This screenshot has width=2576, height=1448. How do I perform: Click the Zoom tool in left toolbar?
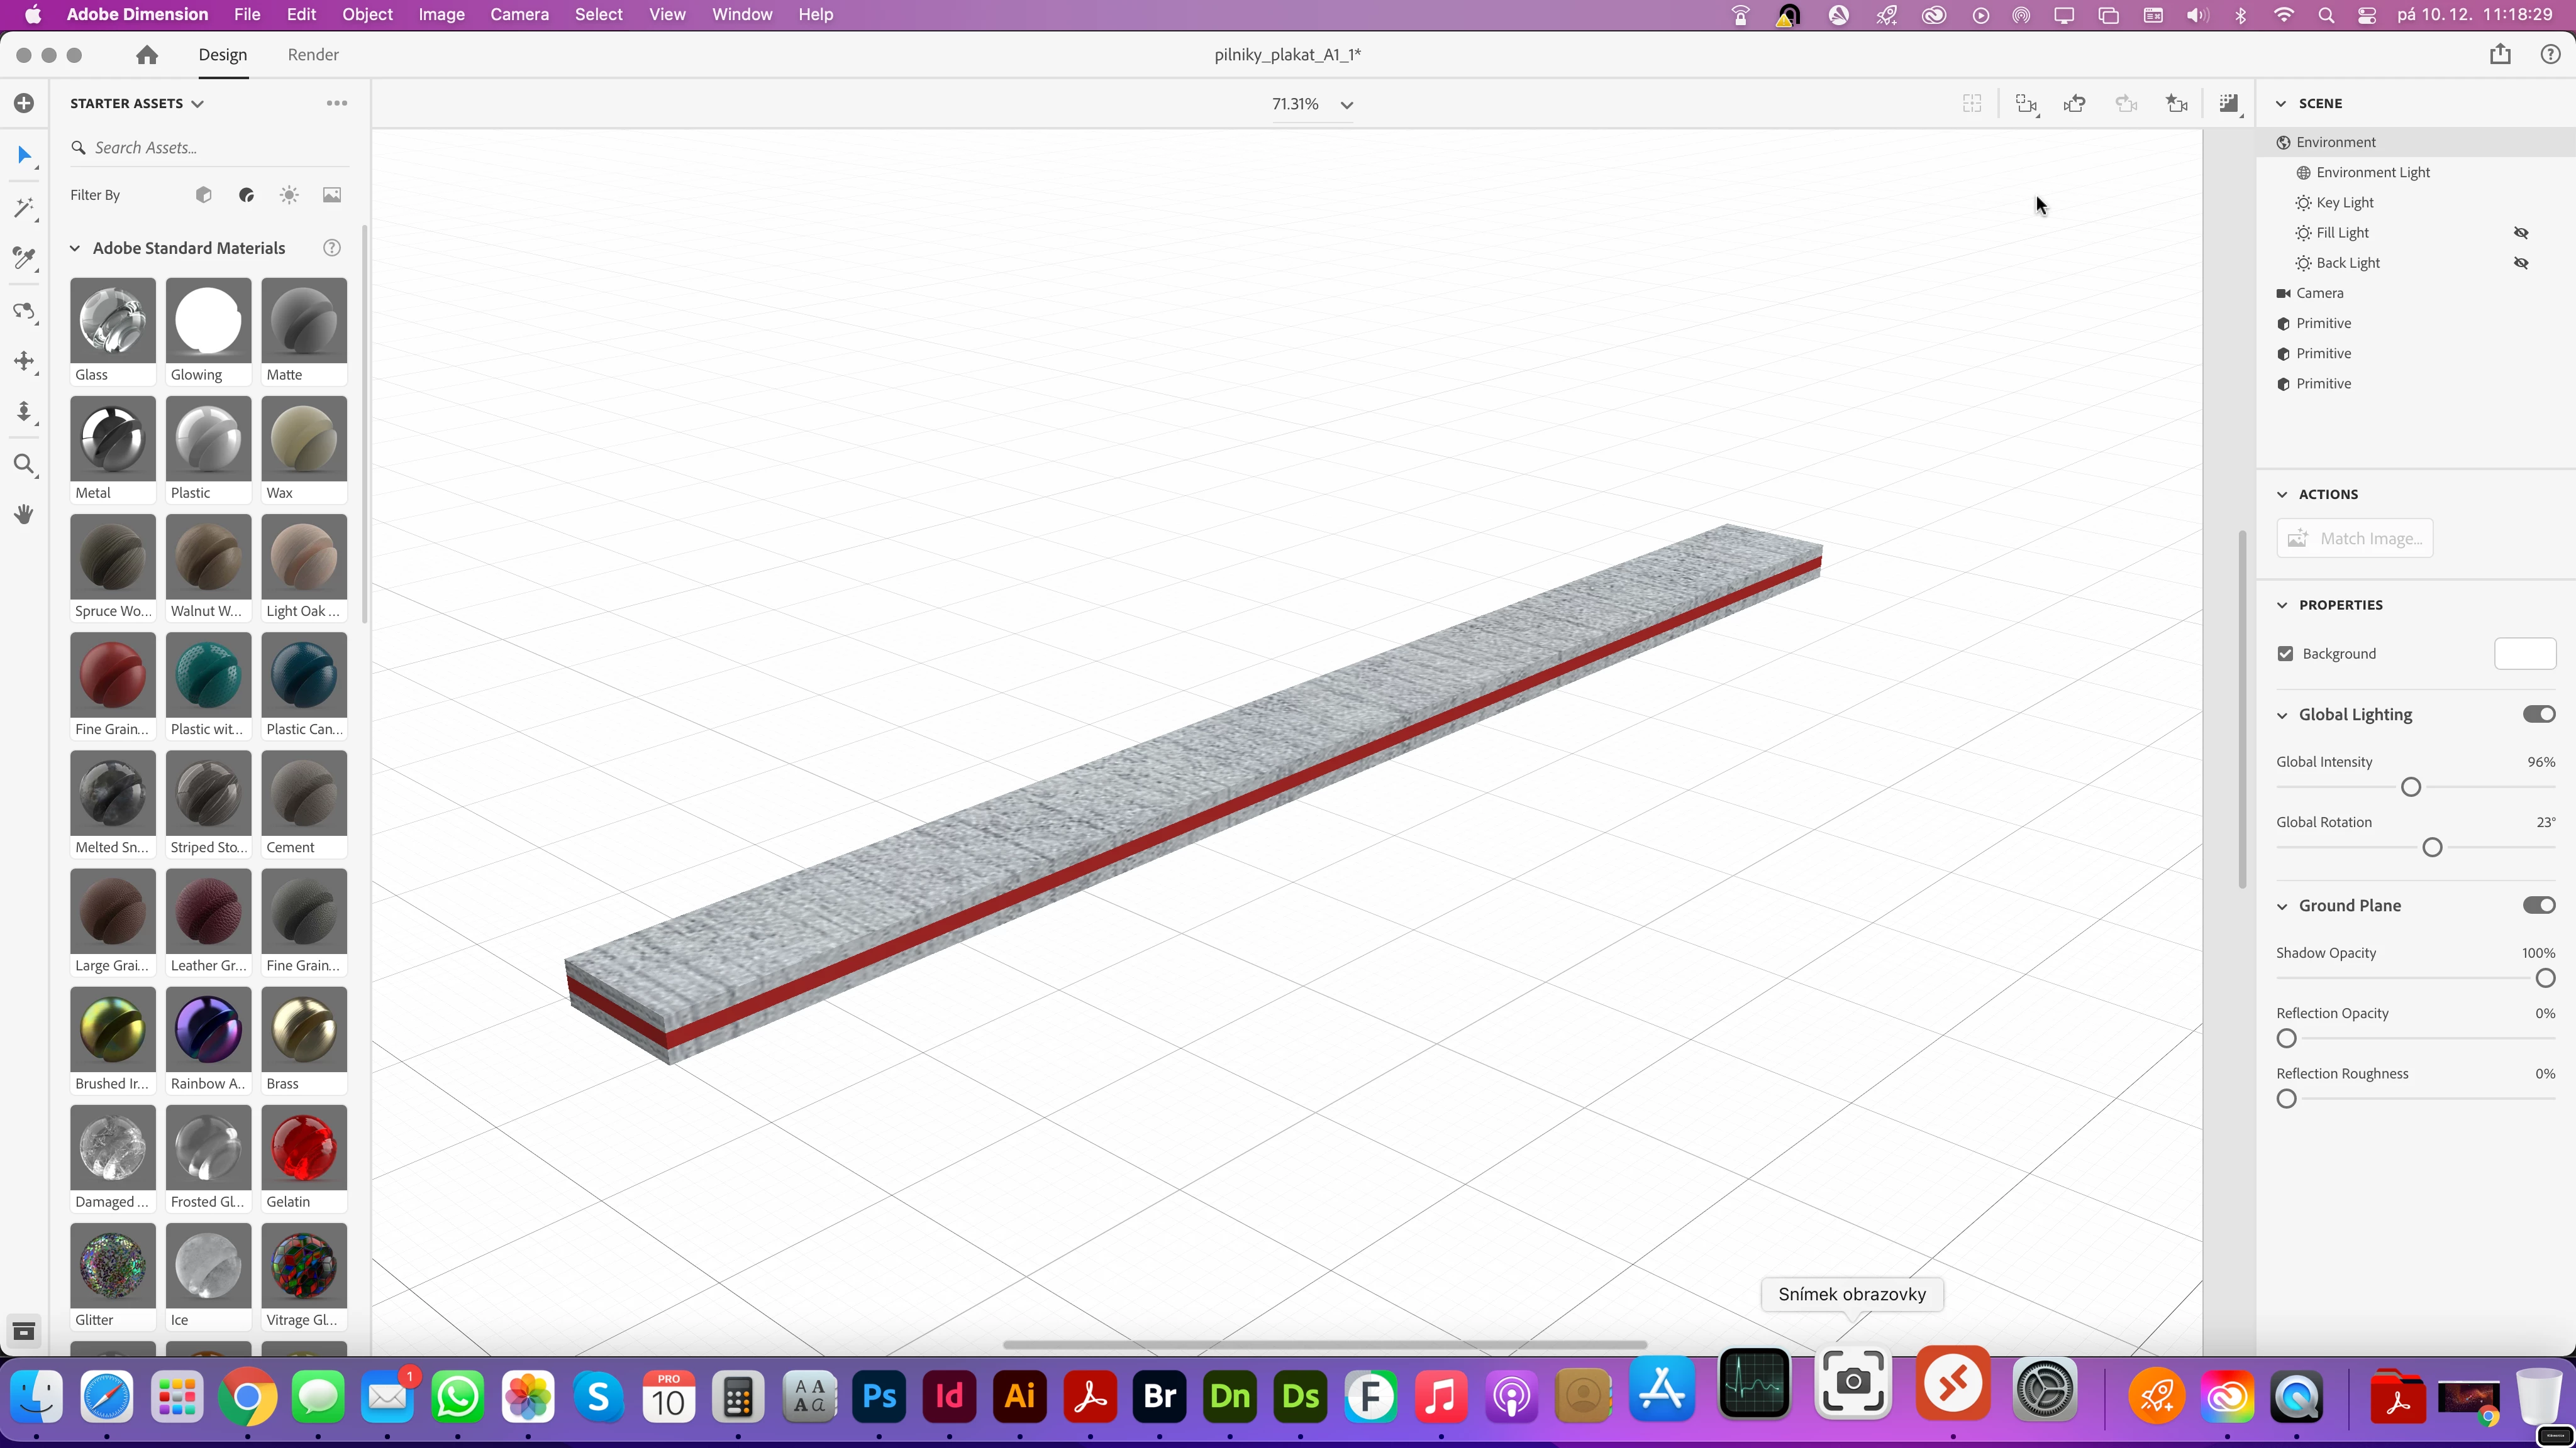(24, 464)
